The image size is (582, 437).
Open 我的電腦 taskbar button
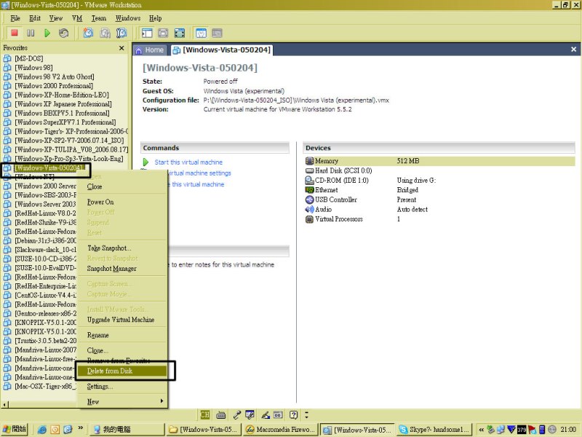127,429
